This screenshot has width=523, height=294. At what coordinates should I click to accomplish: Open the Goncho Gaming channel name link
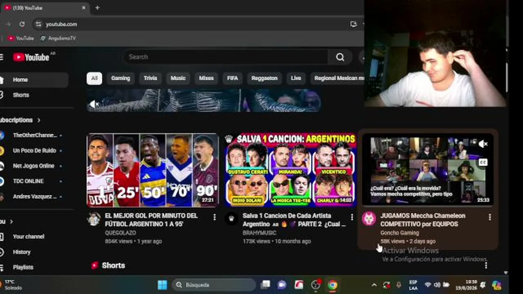400,233
